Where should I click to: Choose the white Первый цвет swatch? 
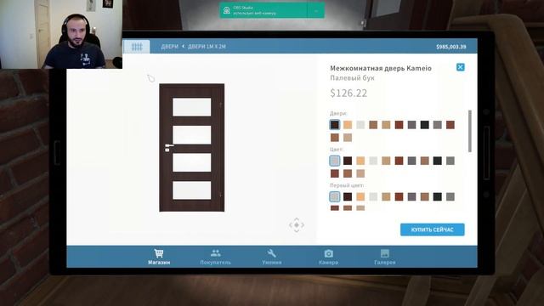(x=373, y=196)
